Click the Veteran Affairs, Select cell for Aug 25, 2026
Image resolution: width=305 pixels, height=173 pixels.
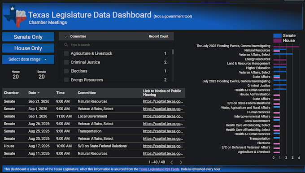tap(96, 138)
